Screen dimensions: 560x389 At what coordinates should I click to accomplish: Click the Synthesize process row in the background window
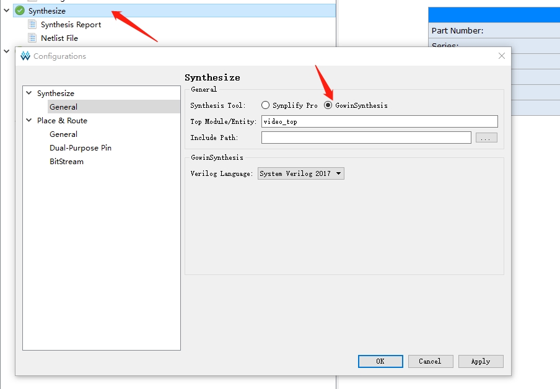tap(174, 11)
